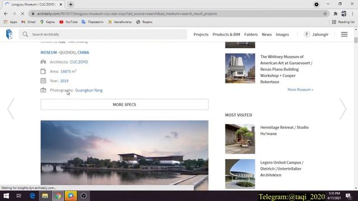The image size is (358, 201).
Task: Go to next project arrow
Action: pos(343,109)
